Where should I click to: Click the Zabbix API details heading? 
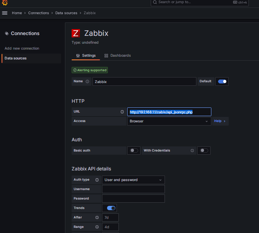(x=91, y=169)
